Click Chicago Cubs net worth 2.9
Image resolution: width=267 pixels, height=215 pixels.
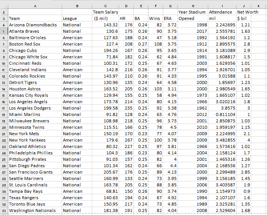[x=244, y=50]
